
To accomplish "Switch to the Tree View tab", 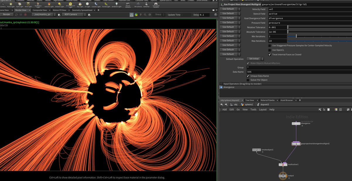I will [x=250, y=100].
